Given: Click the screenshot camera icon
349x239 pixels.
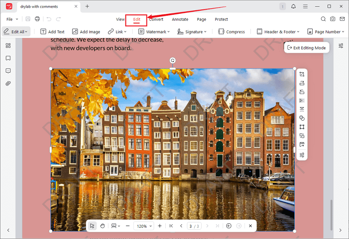Looking at the screenshot, I should [x=332, y=19].
